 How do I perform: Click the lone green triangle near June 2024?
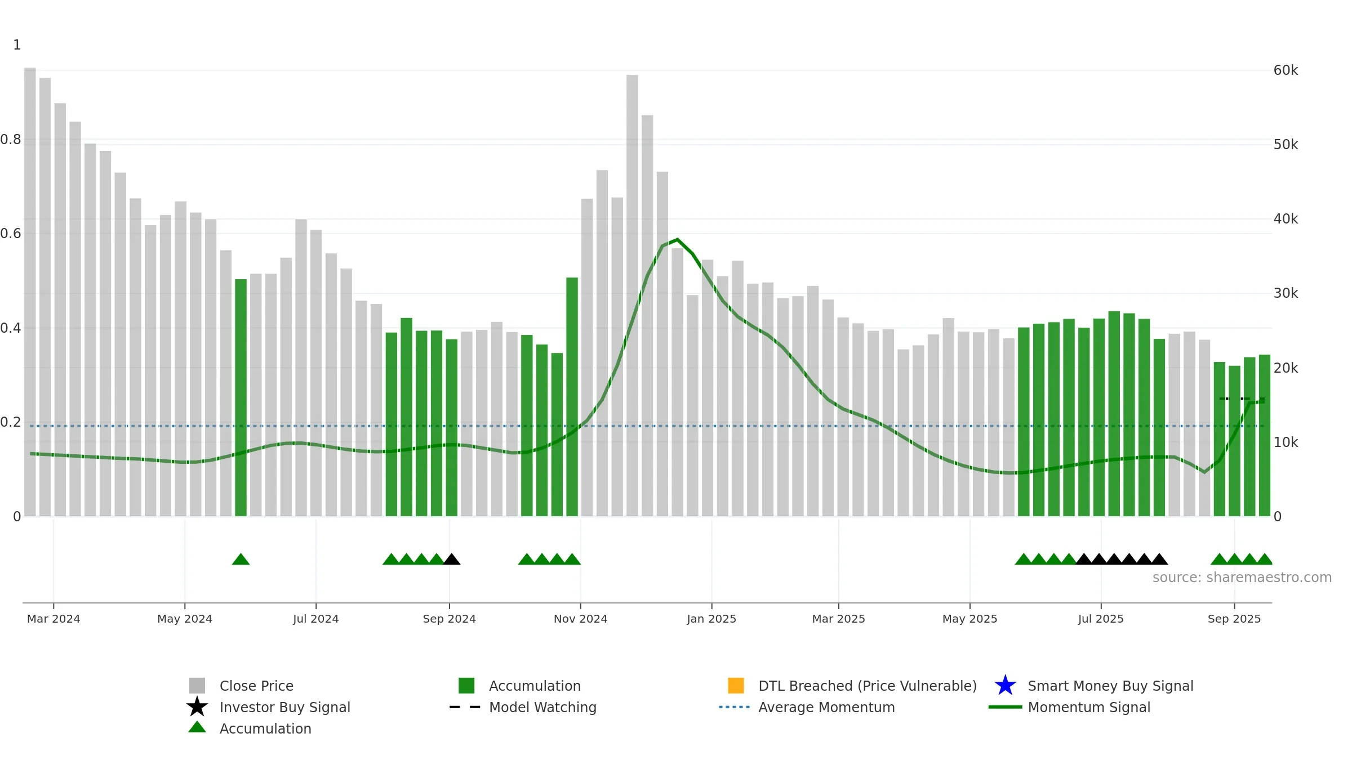tap(241, 559)
